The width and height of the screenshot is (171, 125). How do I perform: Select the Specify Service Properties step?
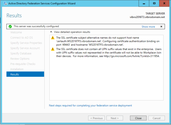(26, 43)
